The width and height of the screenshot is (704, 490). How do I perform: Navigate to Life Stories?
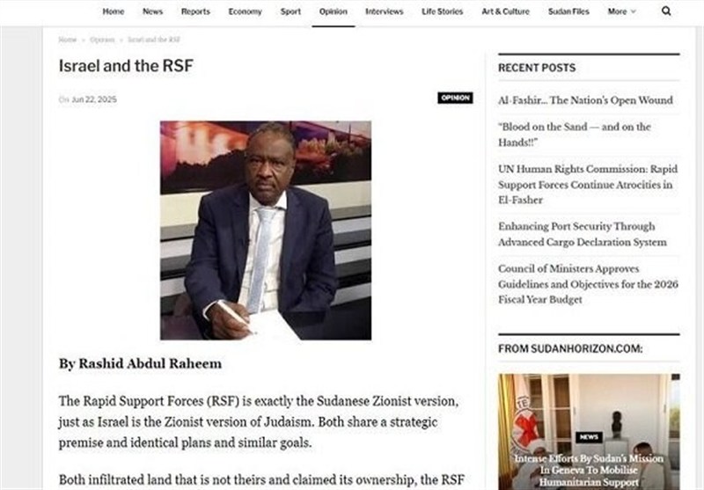pyautogui.click(x=443, y=11)
